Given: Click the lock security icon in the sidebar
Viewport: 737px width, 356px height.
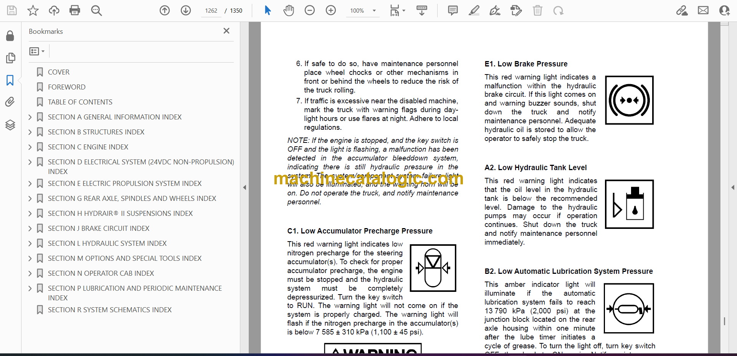Looking at the screenshot, I should [x=10, y=36].
